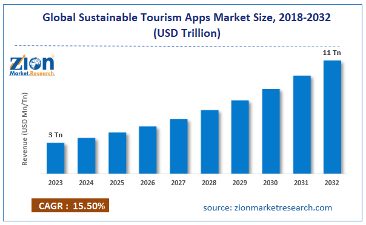
Task: Click the '(USD Trillion)' subtitle
Action: point(187,33)
